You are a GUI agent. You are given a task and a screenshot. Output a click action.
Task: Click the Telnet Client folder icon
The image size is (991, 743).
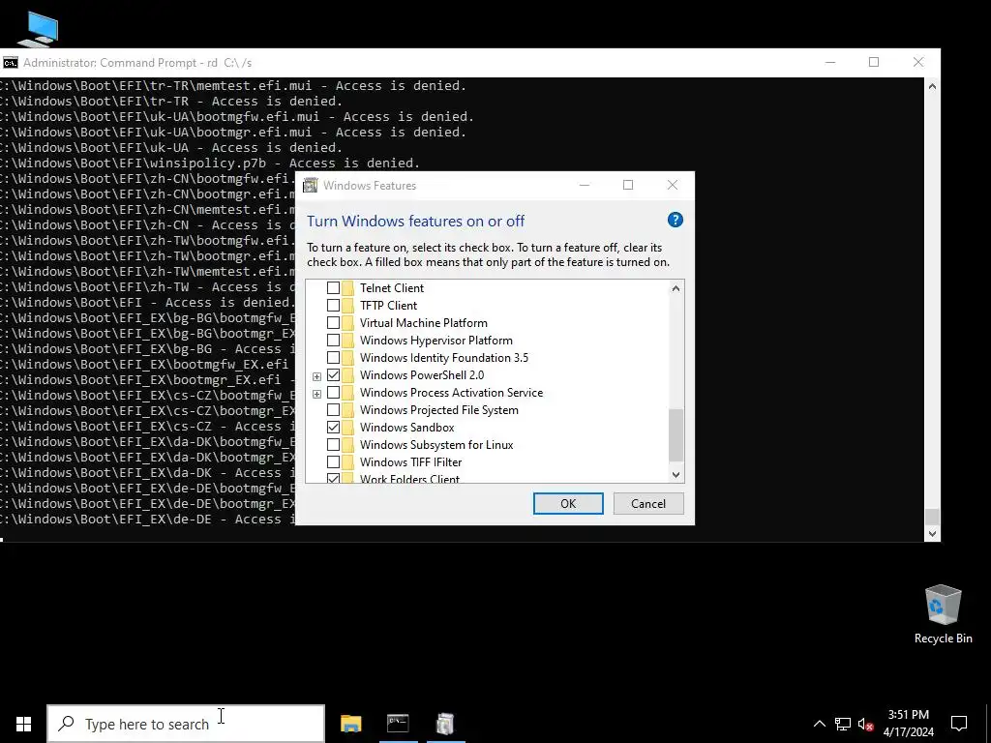pyautogui.click(x=348, y=288)
